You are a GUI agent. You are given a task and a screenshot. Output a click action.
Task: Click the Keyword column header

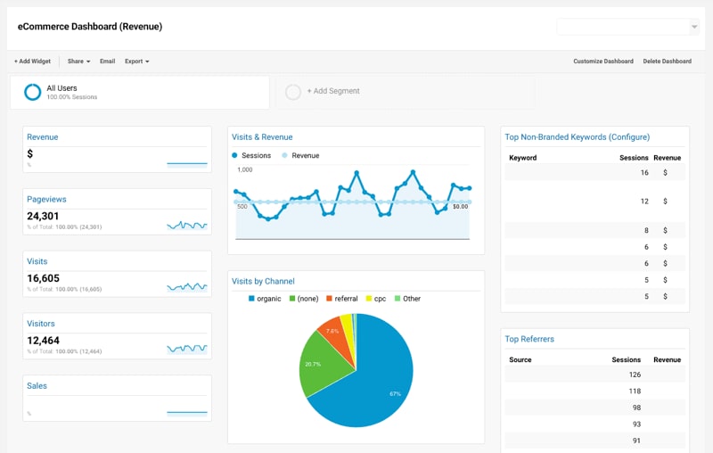[523, 158]
